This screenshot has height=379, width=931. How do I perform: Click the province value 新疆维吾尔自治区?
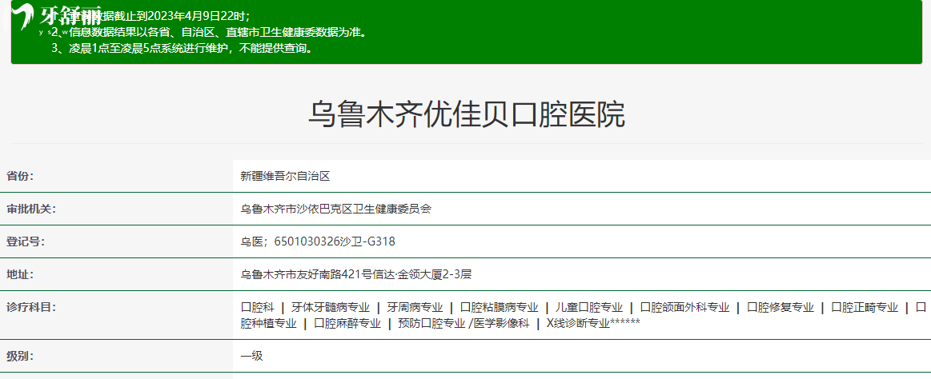click(x=285, y=176)
